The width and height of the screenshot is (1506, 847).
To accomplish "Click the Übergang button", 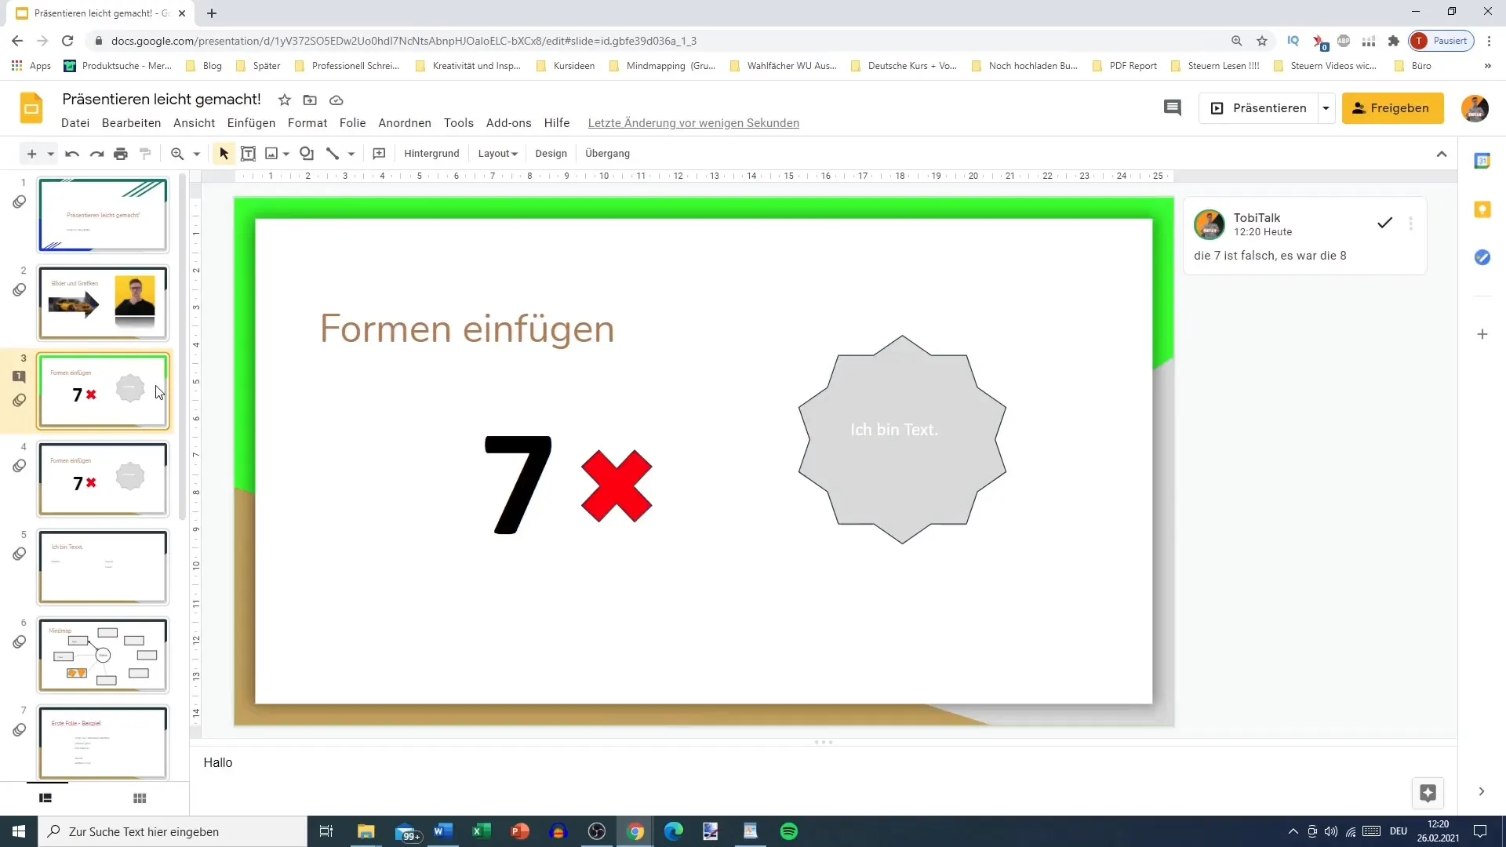I will pos(607,154).
